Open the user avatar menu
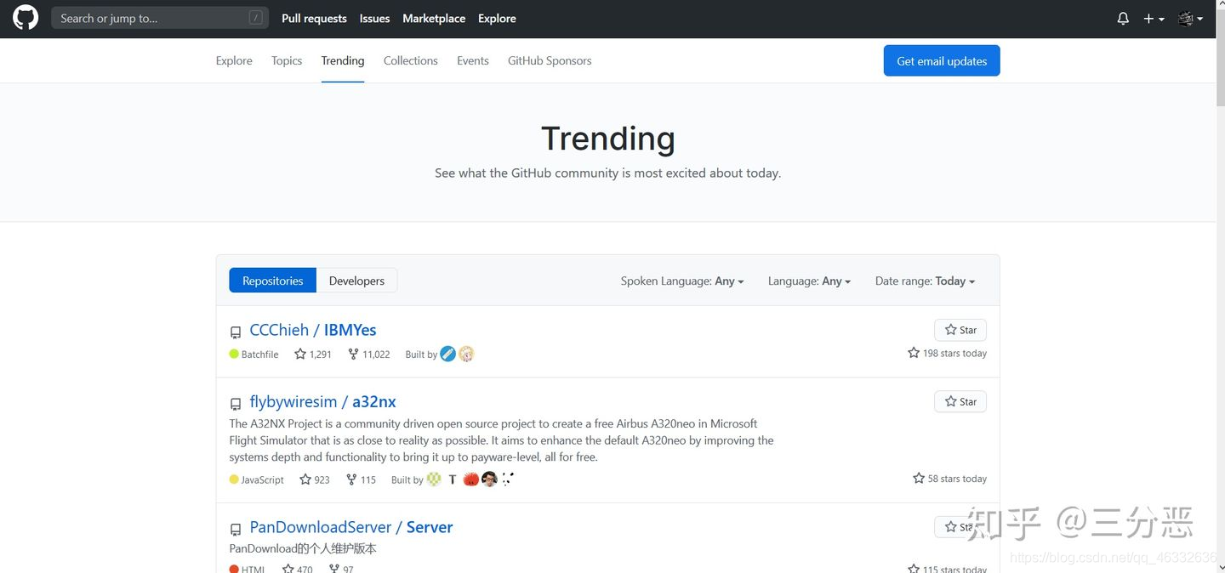The image size is (1225, 573). tap(1190, 18)
